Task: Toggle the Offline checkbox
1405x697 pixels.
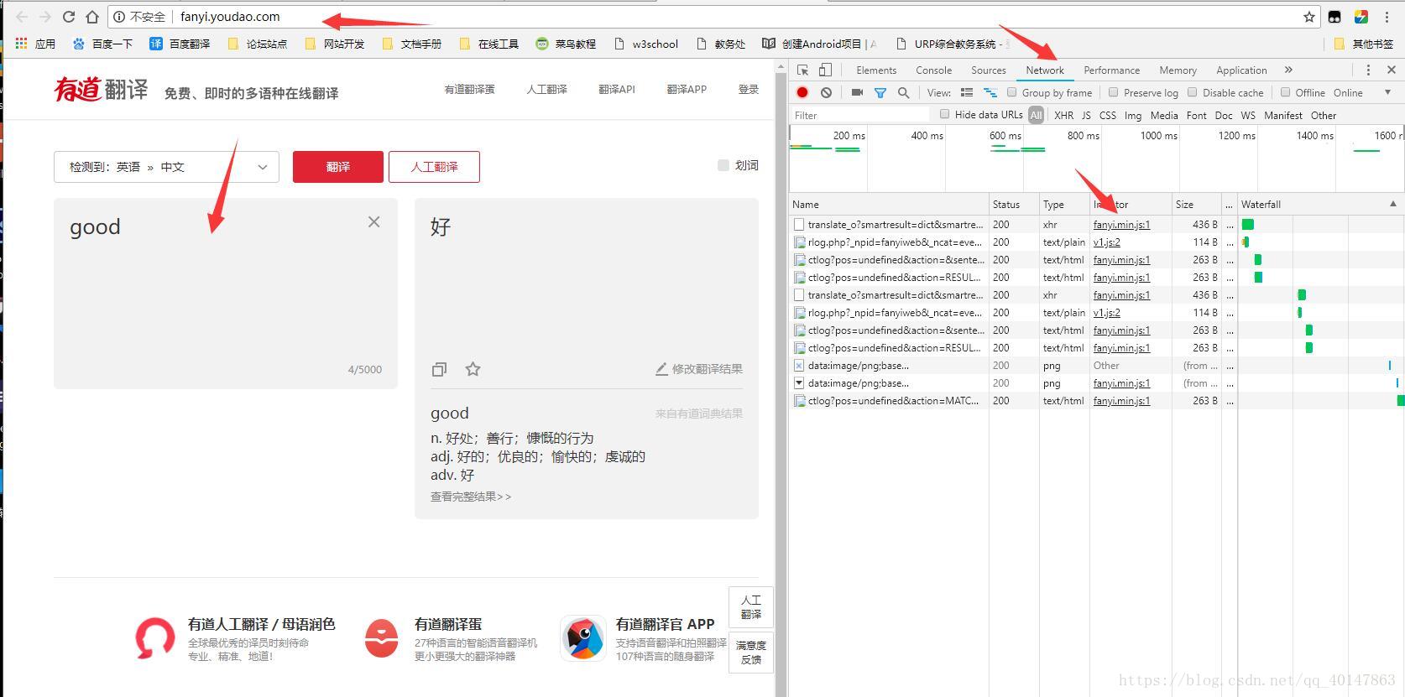Action: 1285,92
